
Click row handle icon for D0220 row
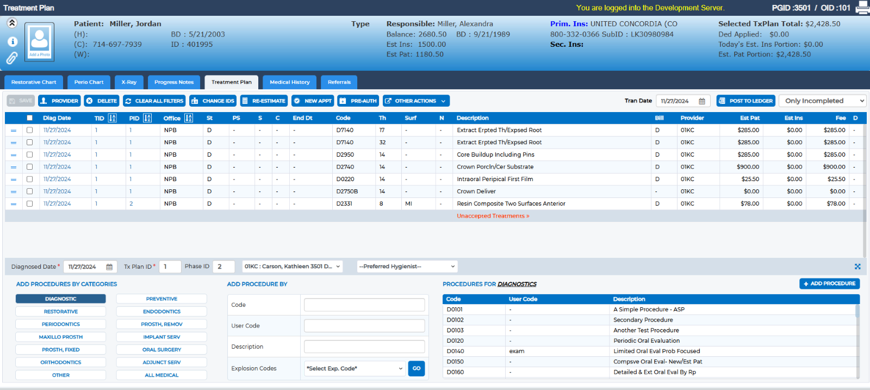pos(14,179)
